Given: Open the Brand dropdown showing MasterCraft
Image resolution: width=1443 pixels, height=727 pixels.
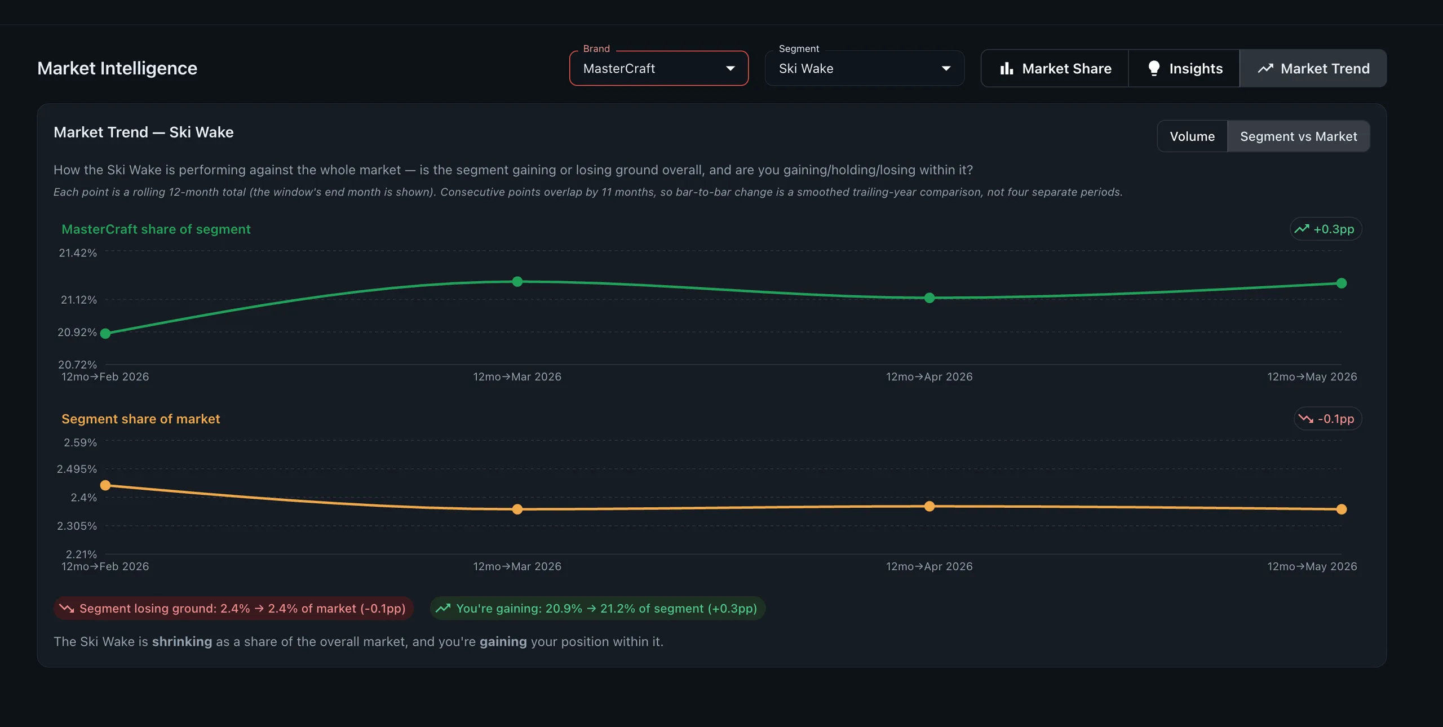Looking at the screenshot, I should (658, 68).
